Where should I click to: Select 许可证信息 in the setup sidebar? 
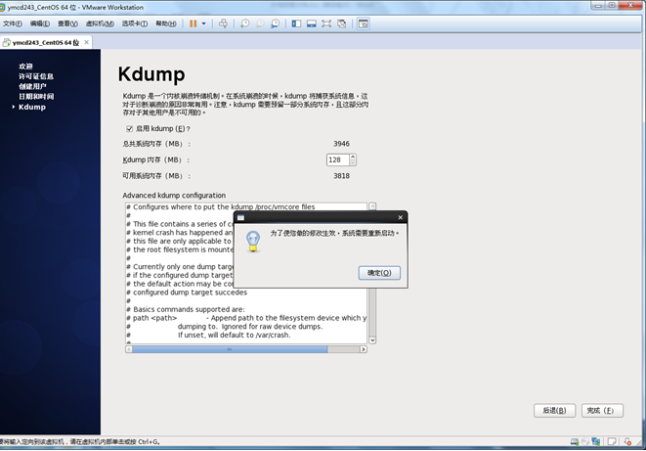click(36, 76)
